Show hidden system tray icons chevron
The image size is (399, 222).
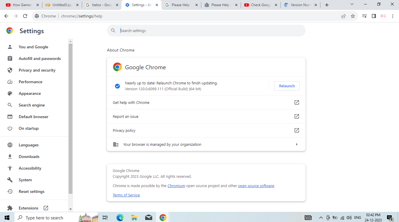321,217
